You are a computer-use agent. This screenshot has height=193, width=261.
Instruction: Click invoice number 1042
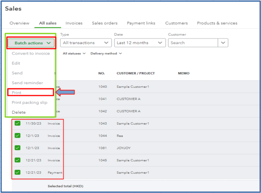pos(103,111)
